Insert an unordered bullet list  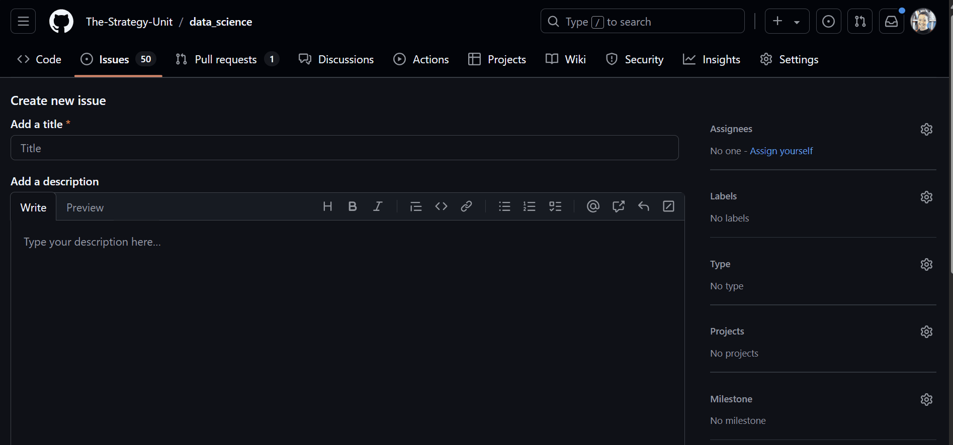[x=504, y=206]
